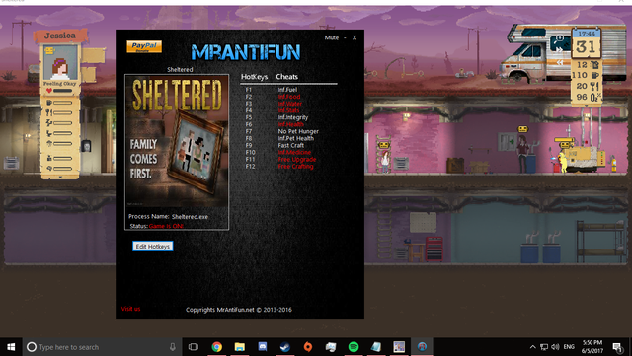
Task: Click the Windows Start button
Action: (11, 347)
